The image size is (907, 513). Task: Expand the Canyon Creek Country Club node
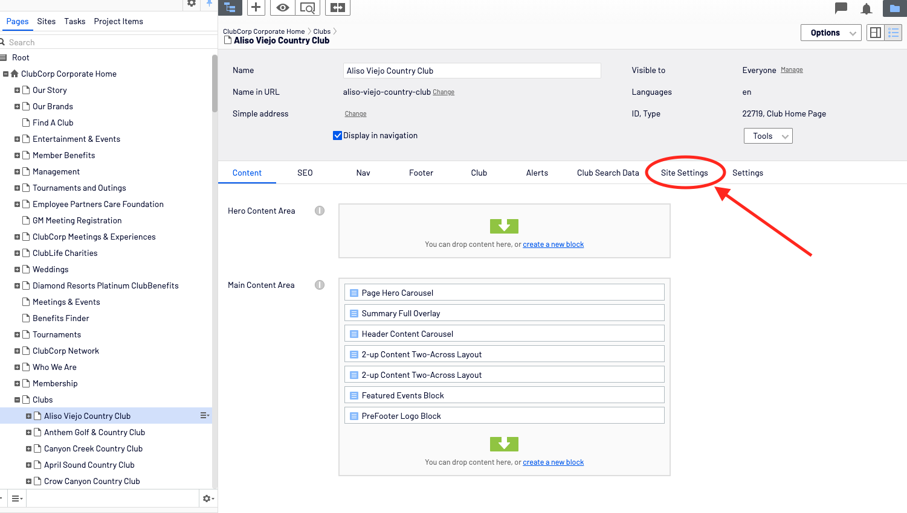coord(28,448)
